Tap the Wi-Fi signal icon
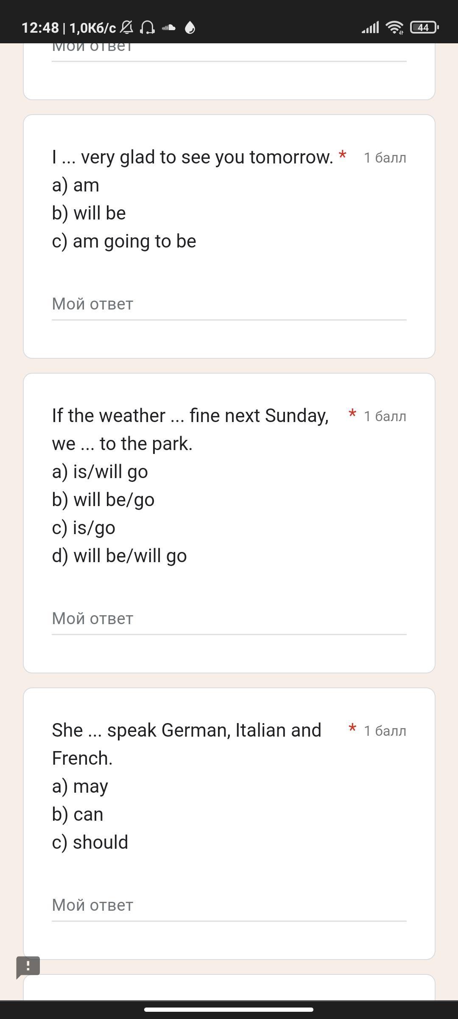The image size is (458, 1019). point(394,28)
